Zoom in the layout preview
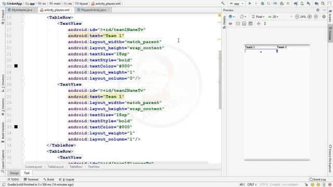Screen dimensions: 333x187 [310, 17]
